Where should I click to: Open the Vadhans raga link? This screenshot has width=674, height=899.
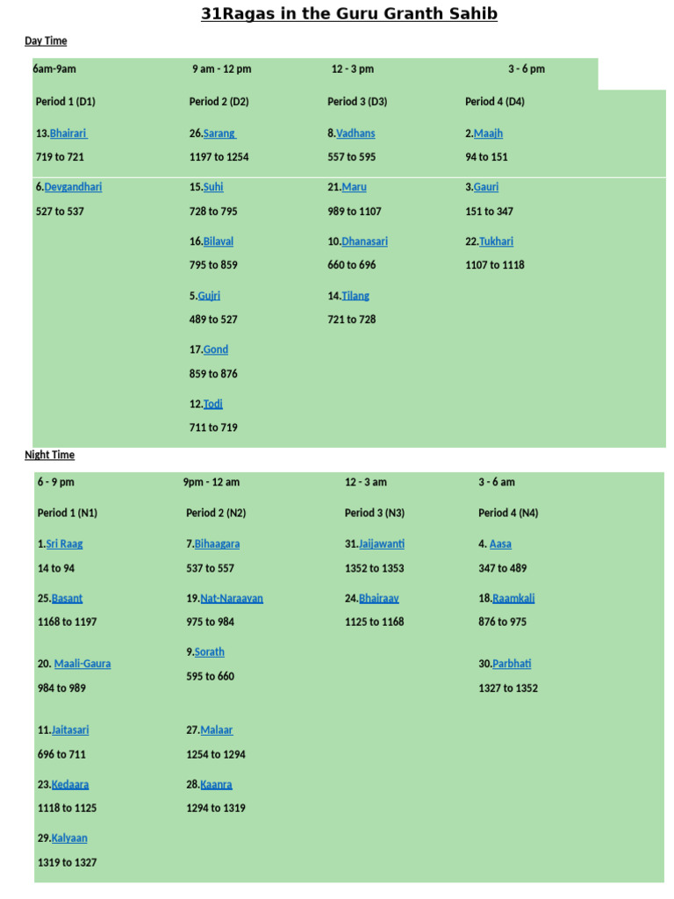[x=355, y=133]
